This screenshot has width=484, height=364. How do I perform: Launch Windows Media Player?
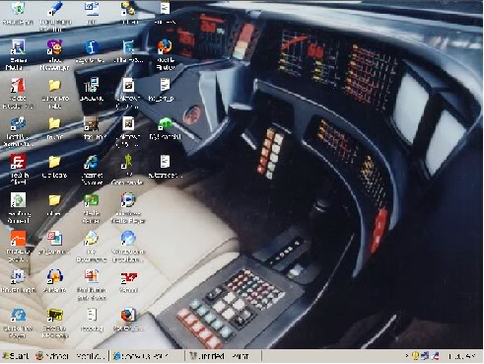click(128, 200)
